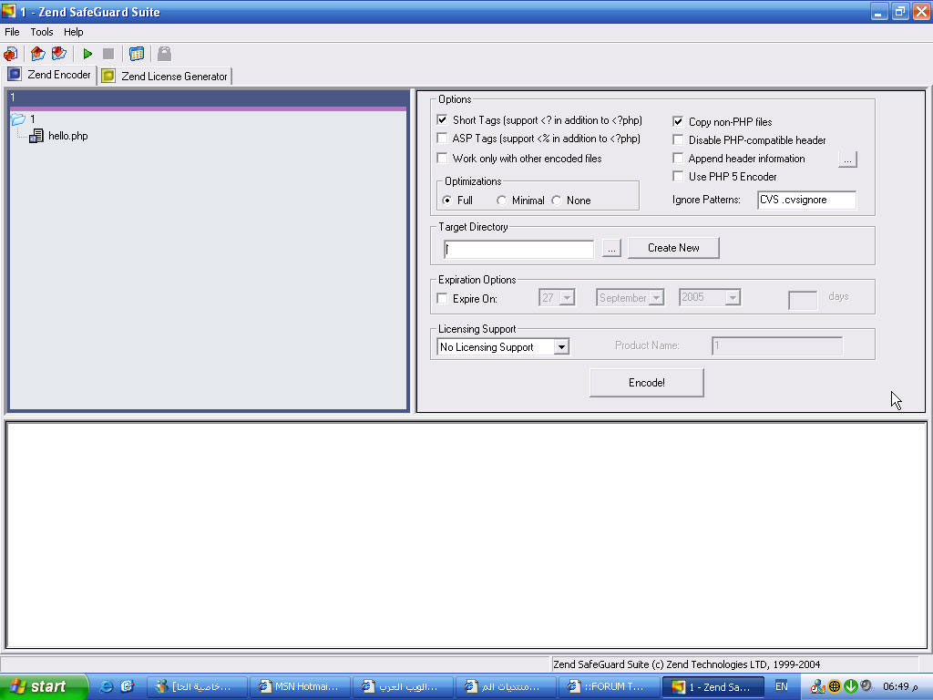Open the No Licensing Support dropdown
Screen dimensions: 933x700
(x=561, y=347)
